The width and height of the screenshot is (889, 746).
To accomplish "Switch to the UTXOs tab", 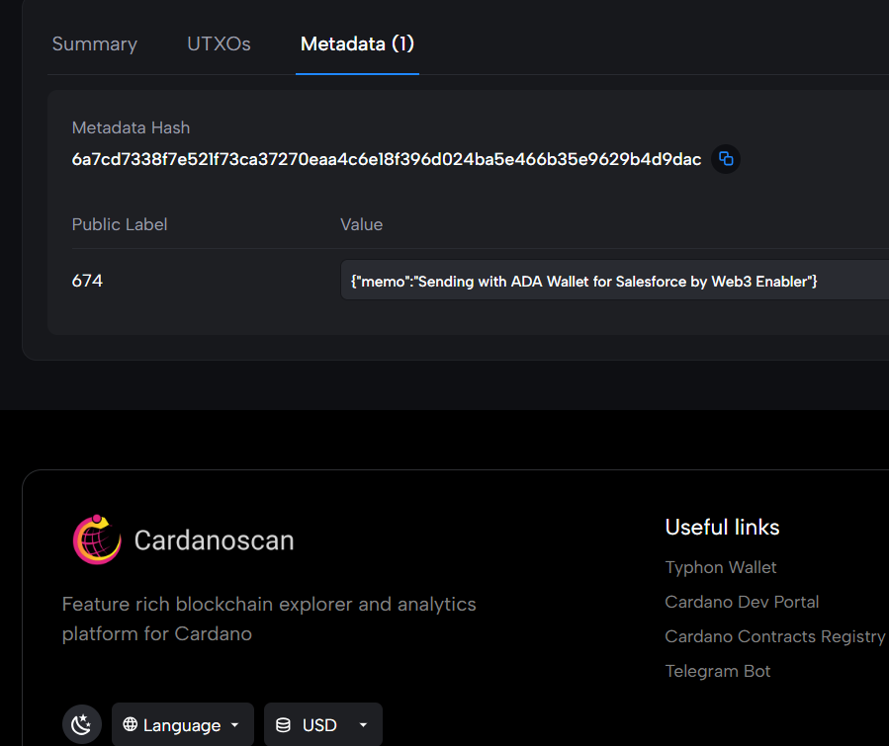I will click(219, 44).
